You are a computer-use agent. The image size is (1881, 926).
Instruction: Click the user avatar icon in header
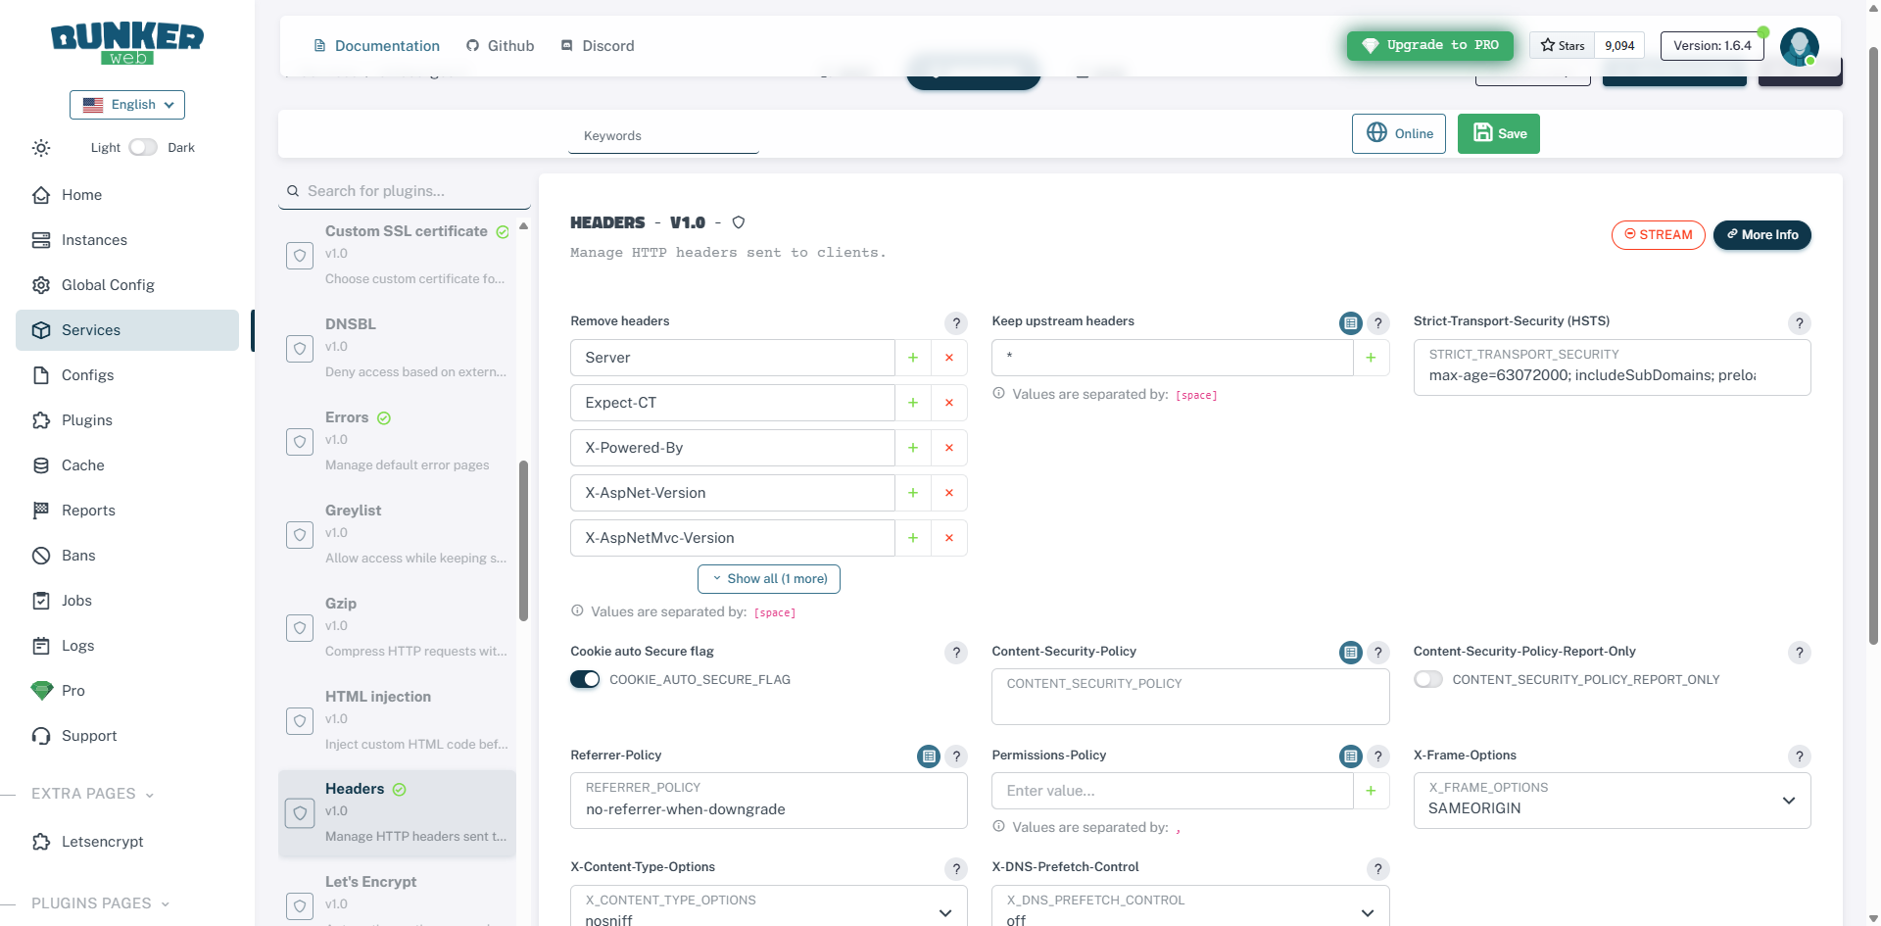[x=1799, y=46]
